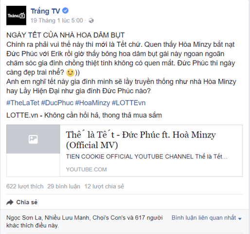The height and width of the screenshot is (234, 250).
Task: View the 622 lượt thích count
Action: coord(25,186)
